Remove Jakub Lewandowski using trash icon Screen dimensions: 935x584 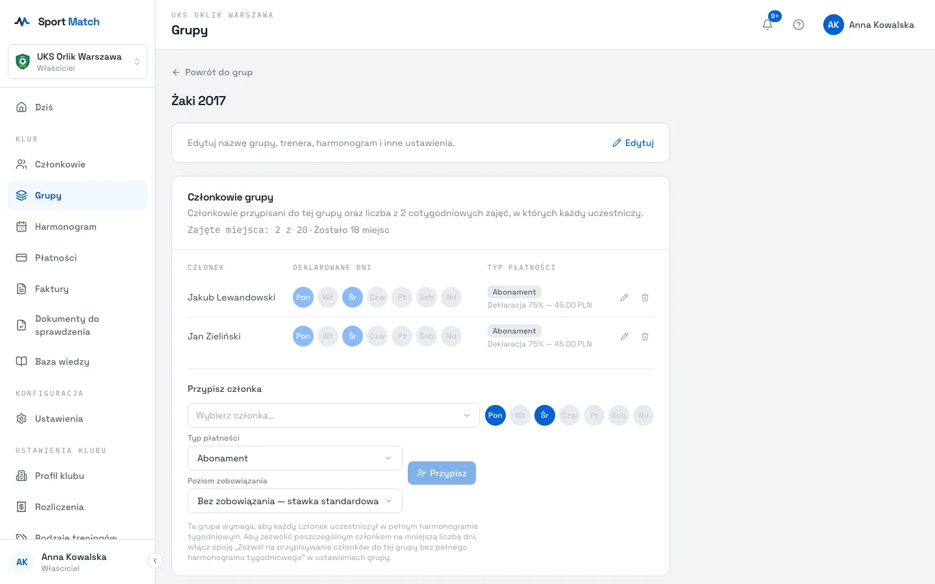click(645, 297)
